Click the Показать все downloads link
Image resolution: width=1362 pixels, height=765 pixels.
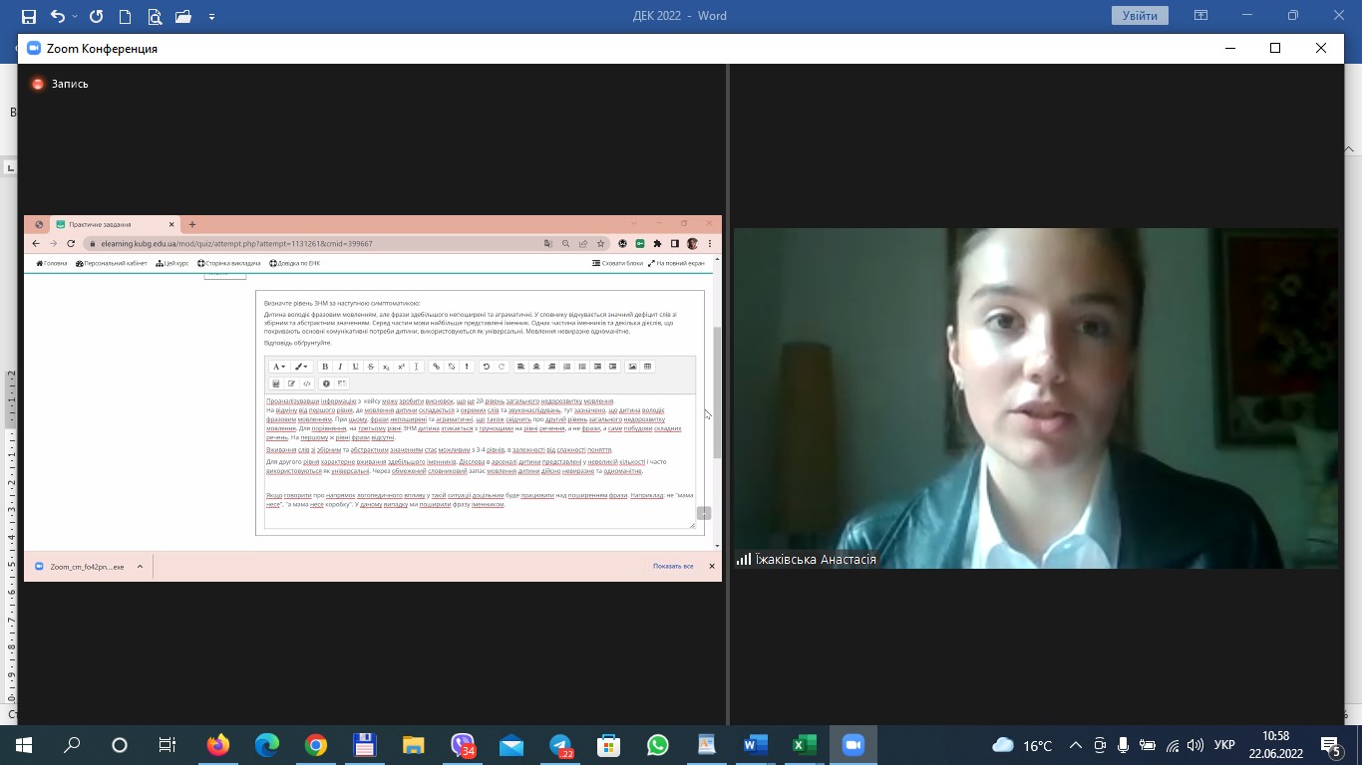[x=673, y=566]
